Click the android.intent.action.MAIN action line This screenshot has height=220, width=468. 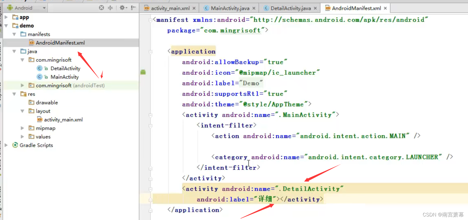tap(316, 136)
